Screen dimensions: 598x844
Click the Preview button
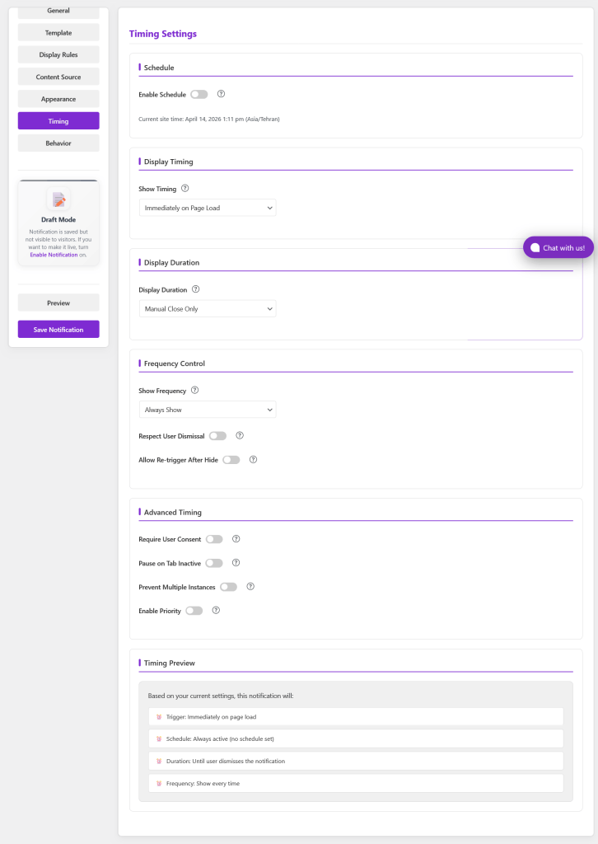(x=58, y=302)
